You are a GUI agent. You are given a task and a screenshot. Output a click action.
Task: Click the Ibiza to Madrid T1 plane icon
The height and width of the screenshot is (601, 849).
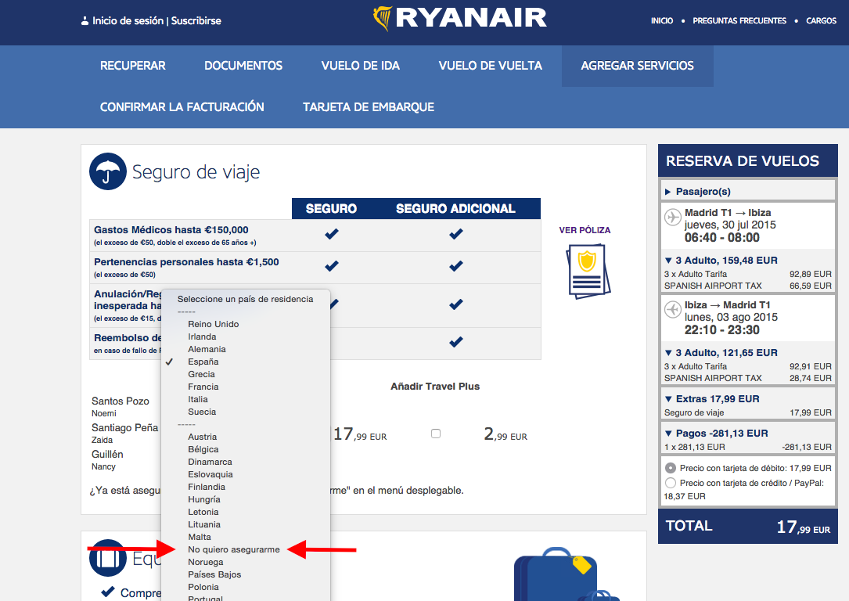click(672, 310)
